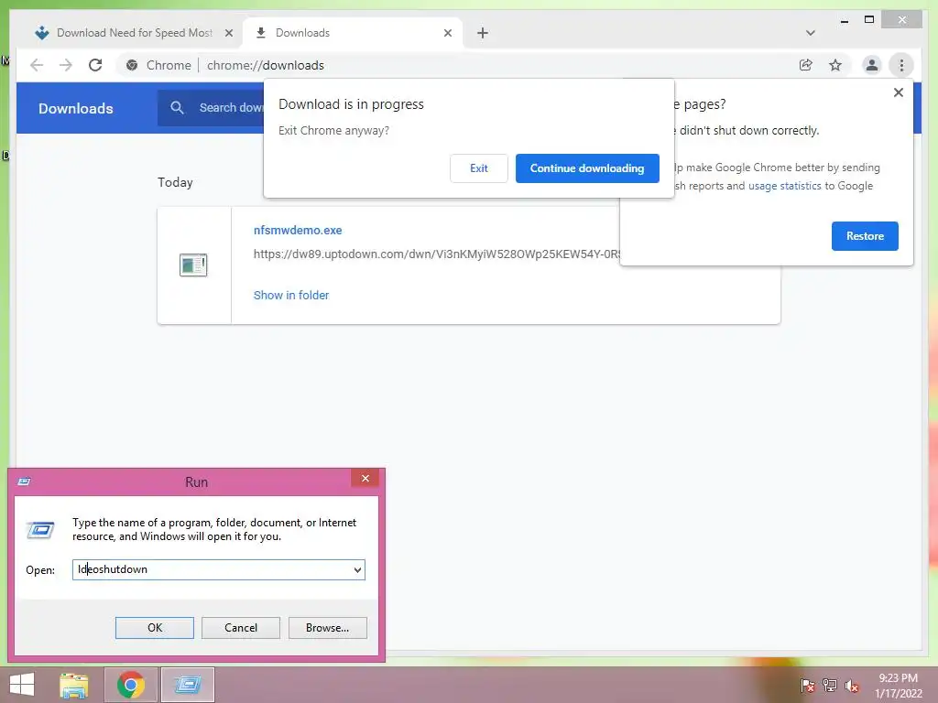Minimize the Chrome window
Viewport: 938px width, 703px height.
coord(844,20)
